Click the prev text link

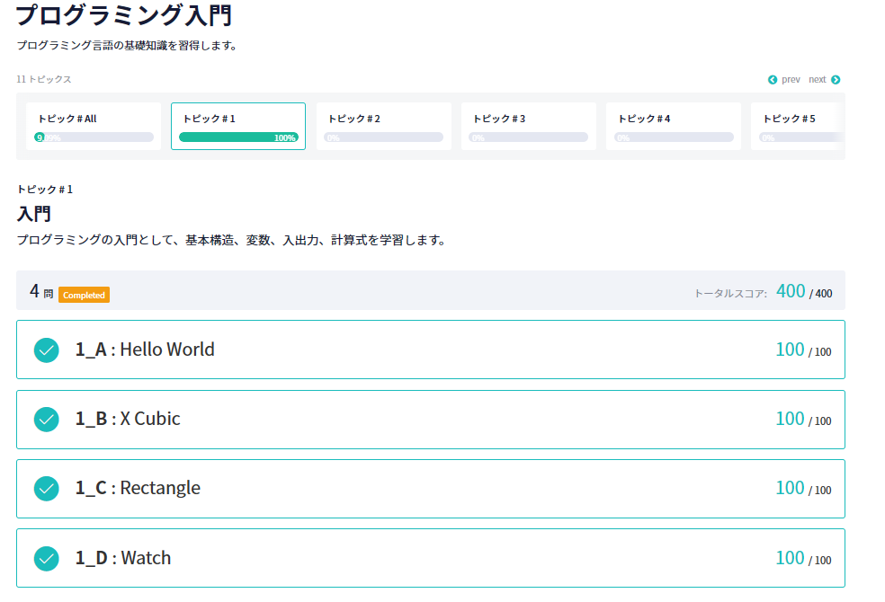[791, 79]
